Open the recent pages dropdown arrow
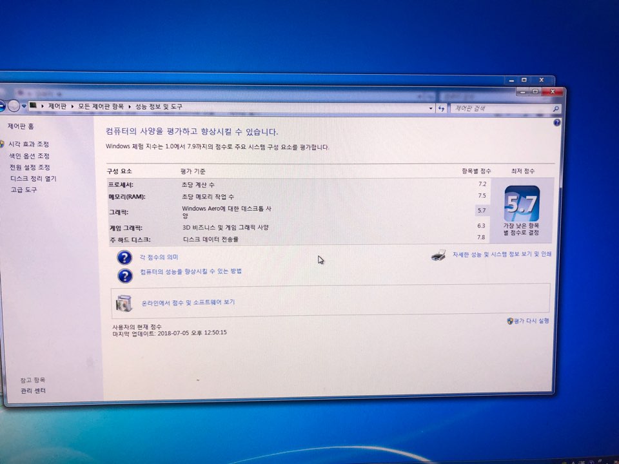The image size is (619, 464). [24, 106]
